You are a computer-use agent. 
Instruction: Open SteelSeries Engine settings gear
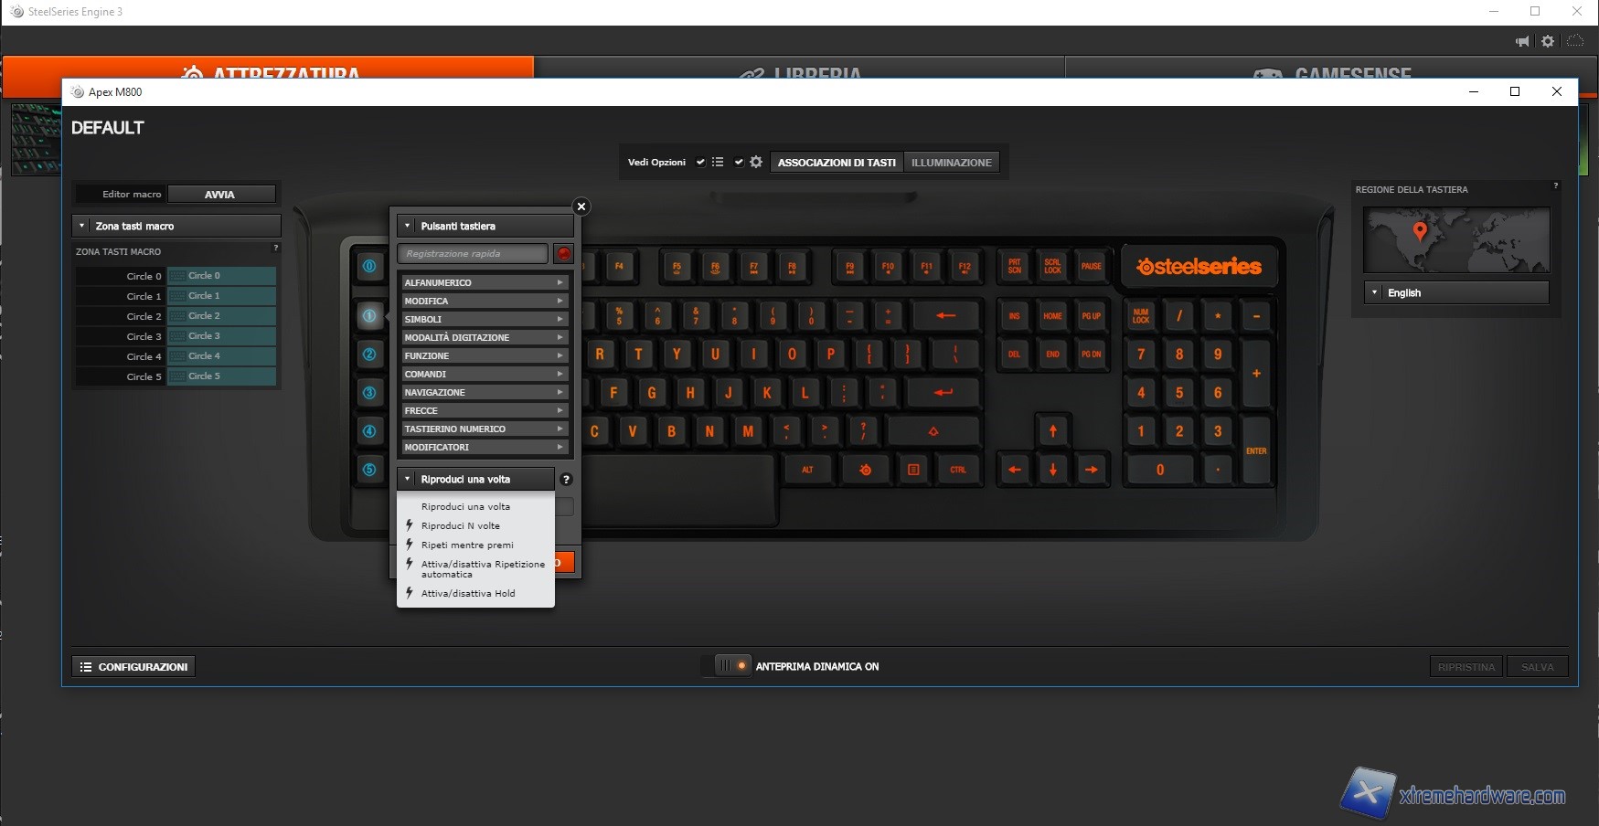1548,41
